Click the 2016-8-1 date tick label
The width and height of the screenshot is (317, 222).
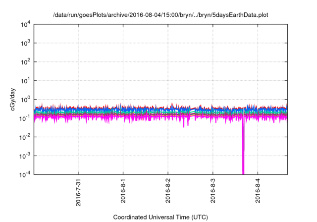123,191
